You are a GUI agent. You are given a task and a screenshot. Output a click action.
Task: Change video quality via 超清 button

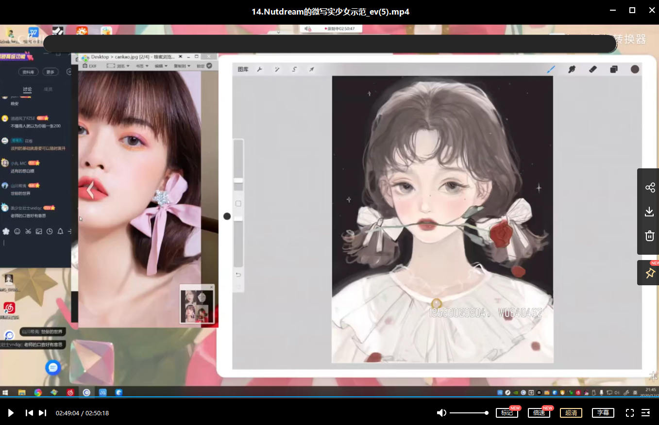571,413
